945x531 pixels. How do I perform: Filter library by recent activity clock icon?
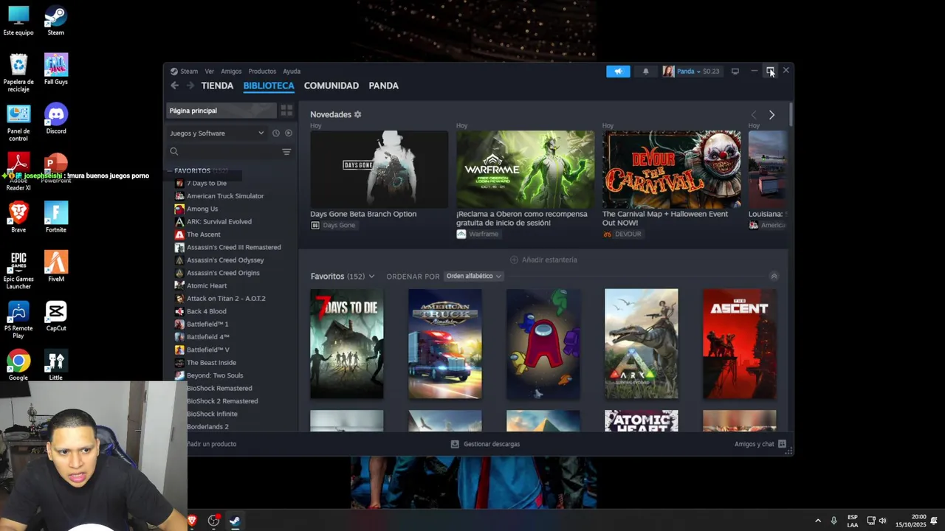point(276,133)
